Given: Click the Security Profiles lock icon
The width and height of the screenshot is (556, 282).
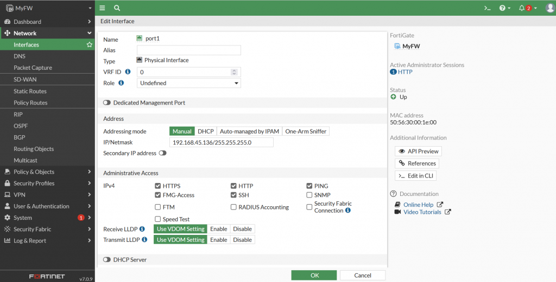Looking at the screenshot, I should (x=7, y=183).
